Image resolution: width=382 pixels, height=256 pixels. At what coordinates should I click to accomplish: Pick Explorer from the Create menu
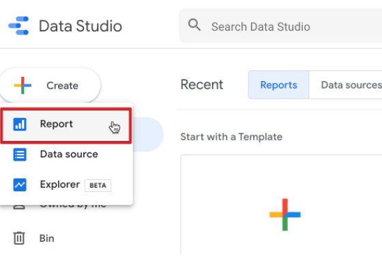(x=67, y=185)
